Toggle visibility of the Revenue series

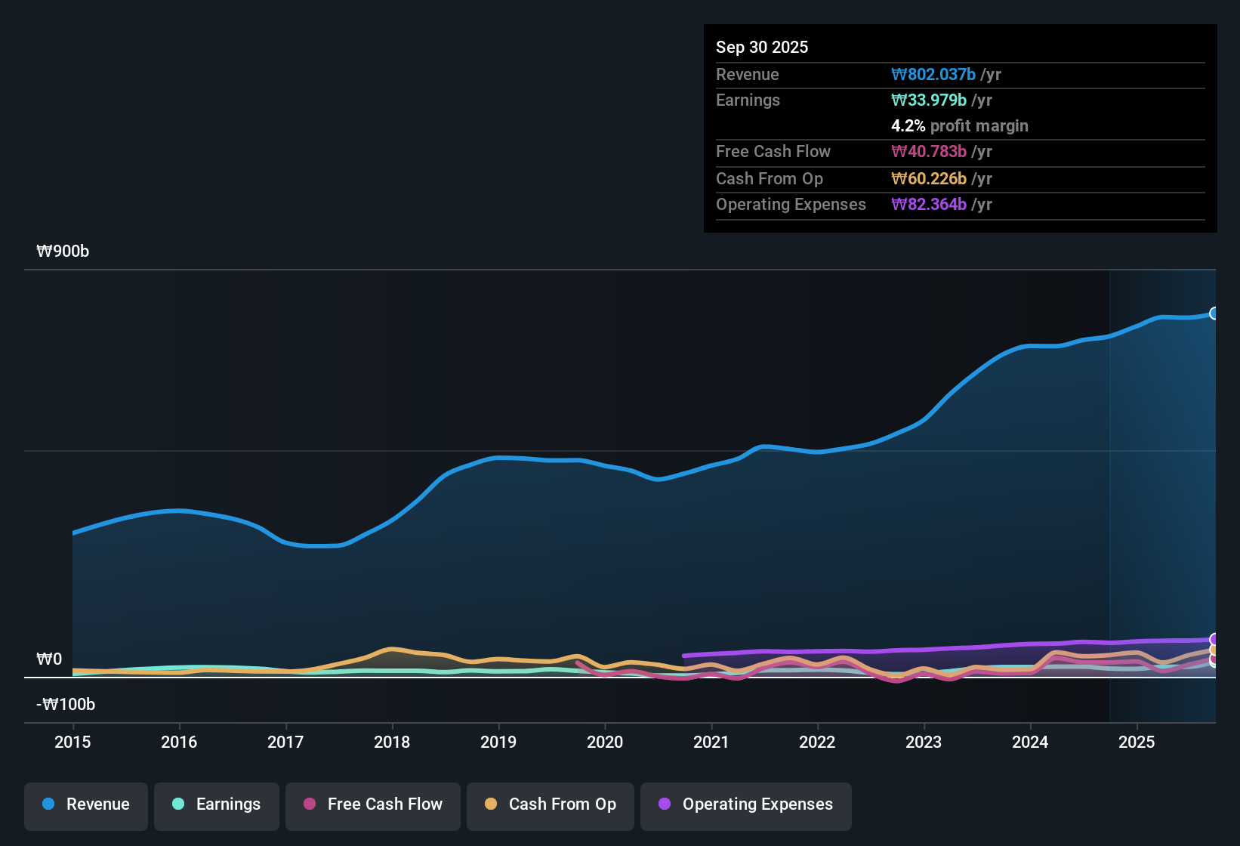85,804
